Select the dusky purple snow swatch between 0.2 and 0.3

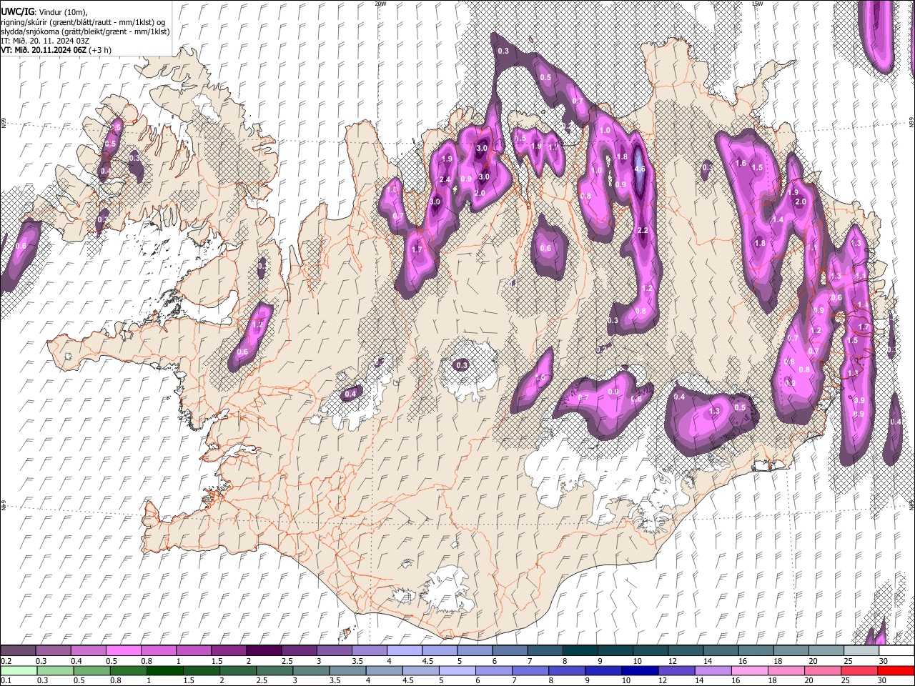18,650
